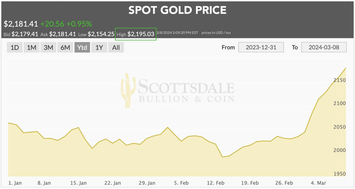355x189 pixels.
Task: Click the 12. Feb x-axis date label
Action: (216, 183)
